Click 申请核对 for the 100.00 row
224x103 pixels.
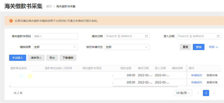[197, 75]
